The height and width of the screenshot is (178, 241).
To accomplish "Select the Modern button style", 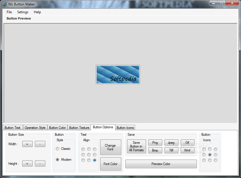I will 63,160.
